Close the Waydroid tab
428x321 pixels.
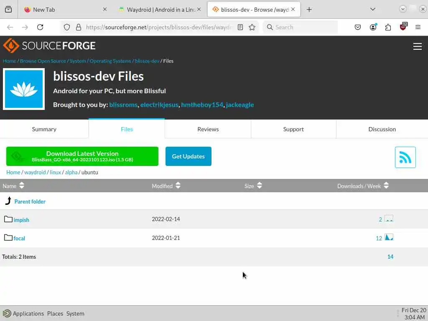pos(199,10)
